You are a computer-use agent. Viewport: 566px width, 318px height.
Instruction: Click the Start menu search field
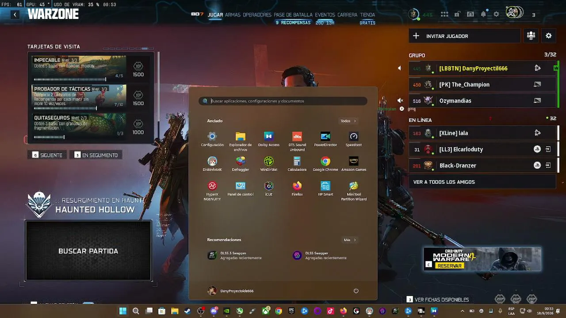[x=283, y=101]
